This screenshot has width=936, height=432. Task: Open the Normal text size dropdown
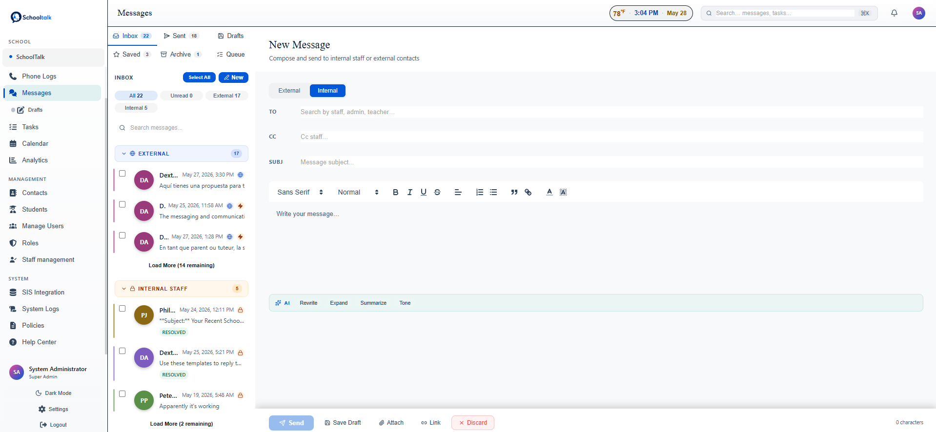click(358, 192)
